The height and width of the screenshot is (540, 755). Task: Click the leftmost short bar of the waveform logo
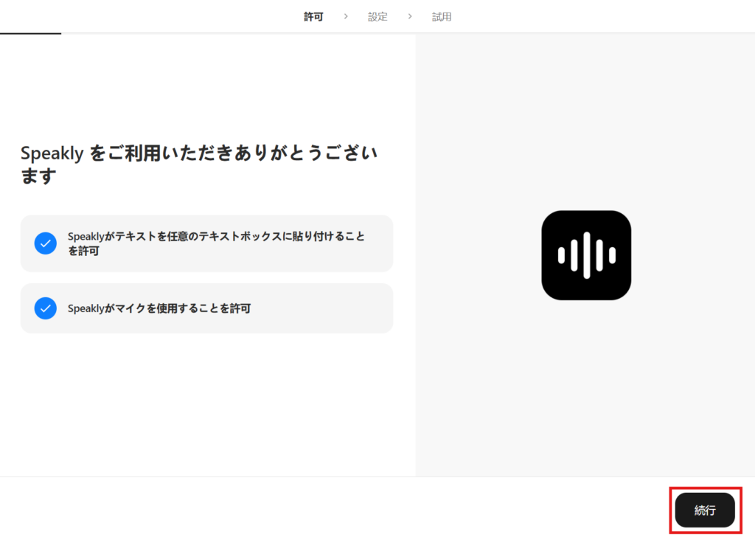pyautogui.click(x=561, y=255)
